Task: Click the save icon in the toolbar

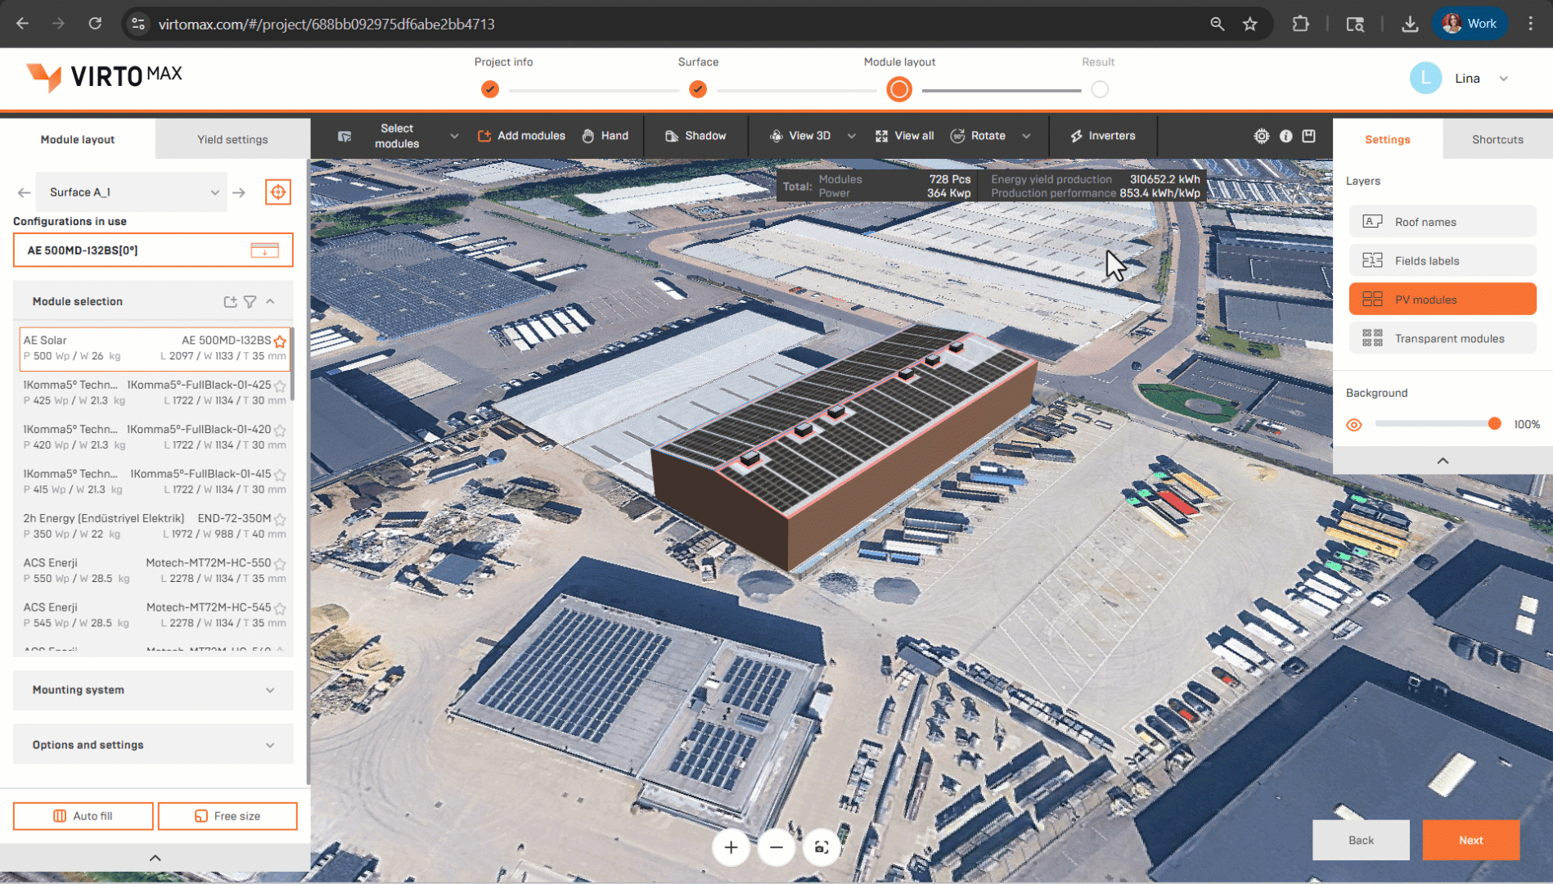Action: pyautogui.click(x=1309, y=136)
